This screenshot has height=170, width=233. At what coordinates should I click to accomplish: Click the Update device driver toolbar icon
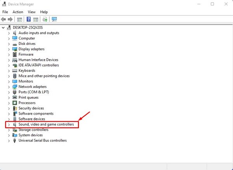click(45, 19)
